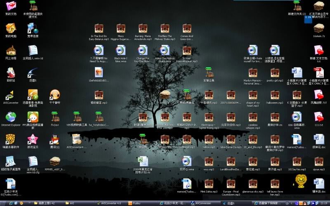Open the VBS视频转换工具 folder icon

tap(77, 117)
